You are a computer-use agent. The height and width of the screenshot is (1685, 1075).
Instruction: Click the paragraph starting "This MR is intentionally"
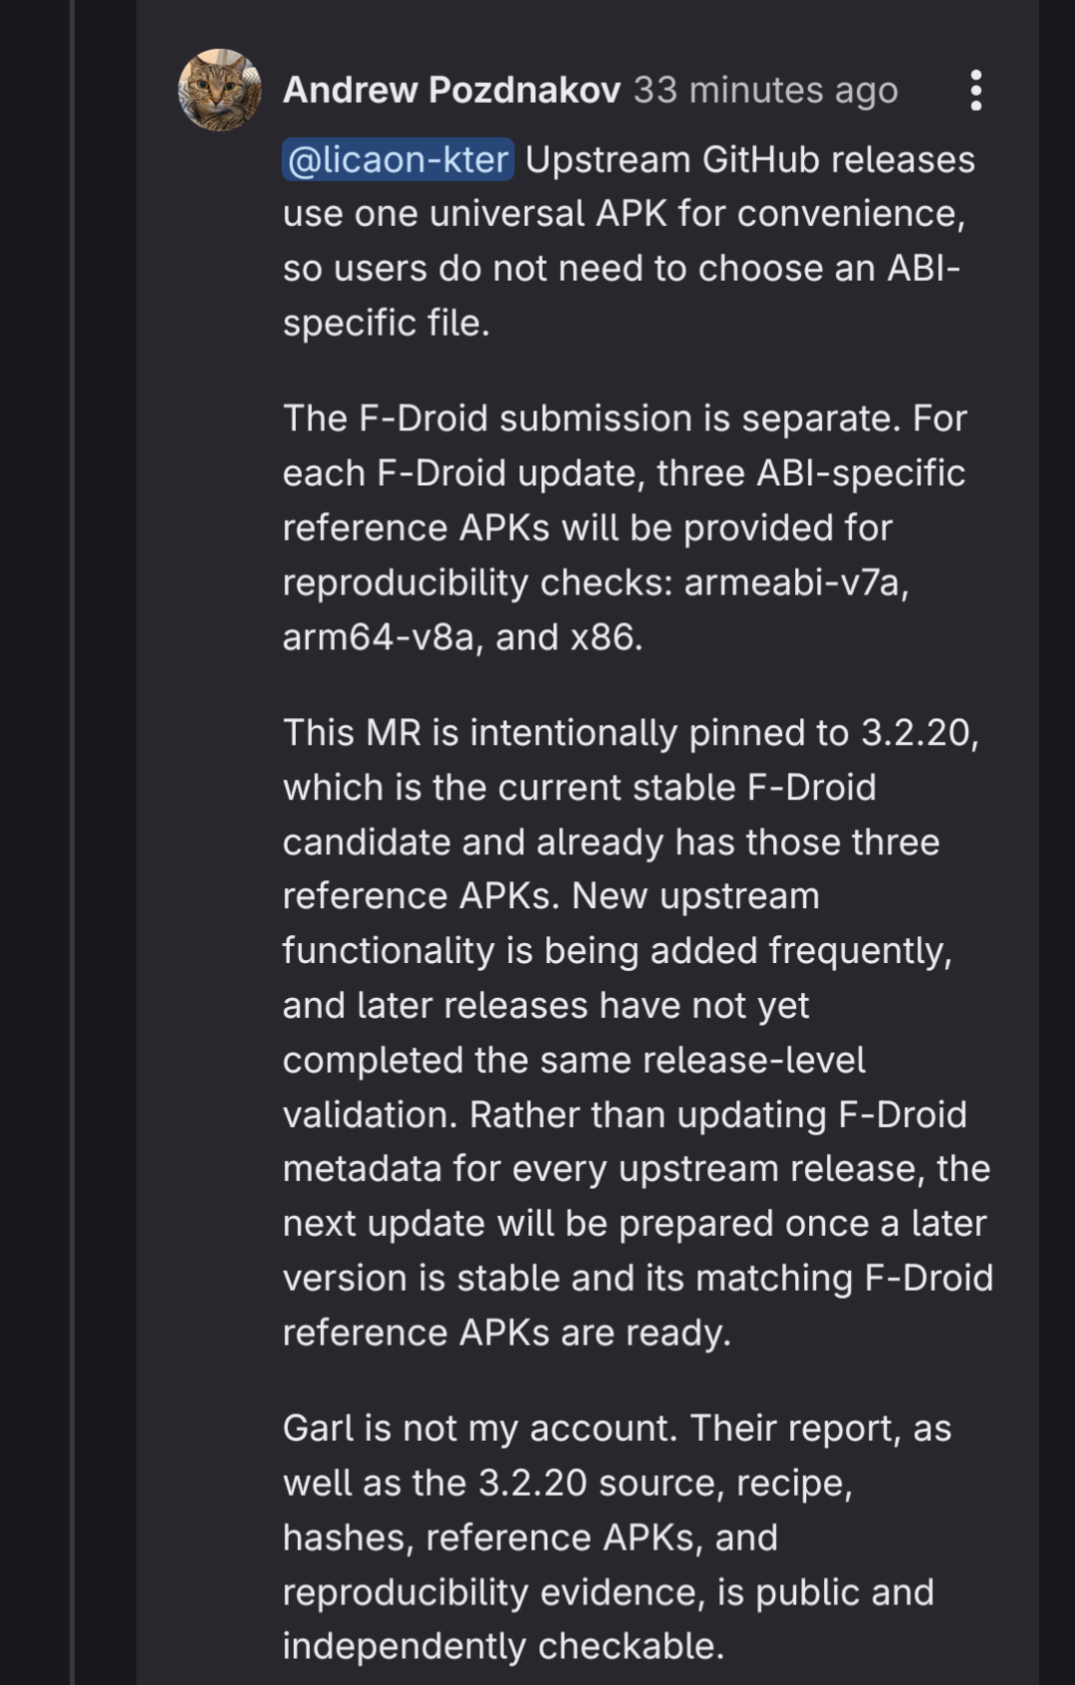coord(638,1032)
